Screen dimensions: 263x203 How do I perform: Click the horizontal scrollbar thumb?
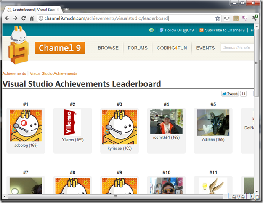click(115, 196)
